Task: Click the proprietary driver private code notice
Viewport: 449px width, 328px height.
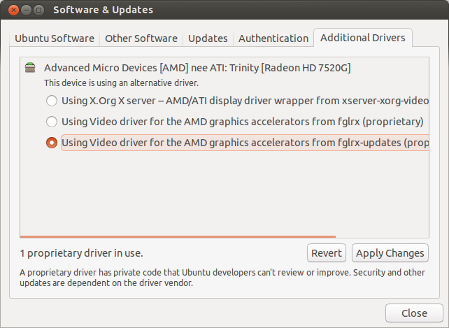Action: click(x=222, y=278)
